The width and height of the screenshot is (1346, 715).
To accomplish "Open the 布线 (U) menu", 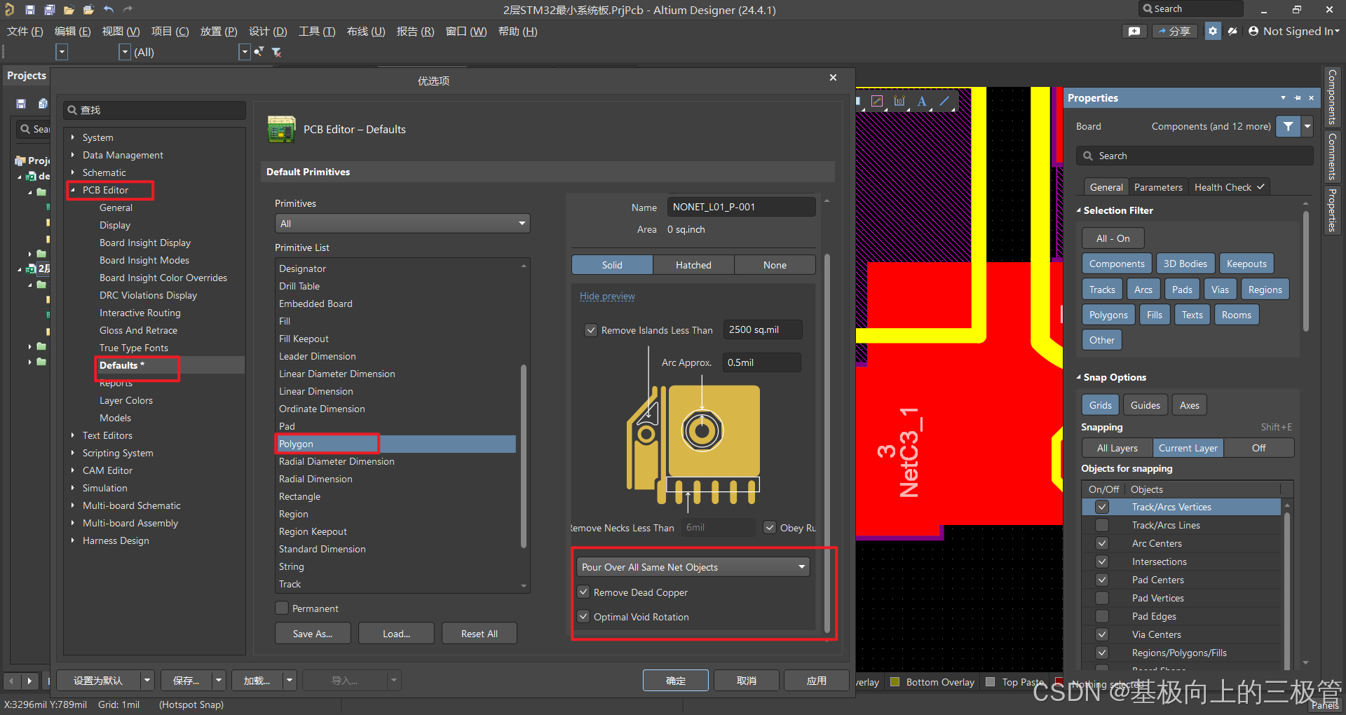I will tap(366, 31).
